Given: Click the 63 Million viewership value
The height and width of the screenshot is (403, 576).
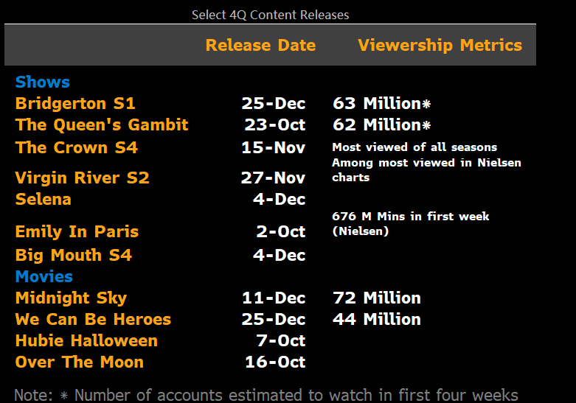Looking at the screenshot, I should point(381,103).
